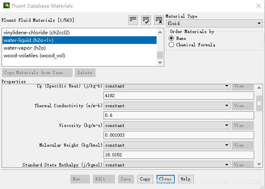Click the molecular weight field 18.0152
The image size is (265, 189).
coord(179,155)
